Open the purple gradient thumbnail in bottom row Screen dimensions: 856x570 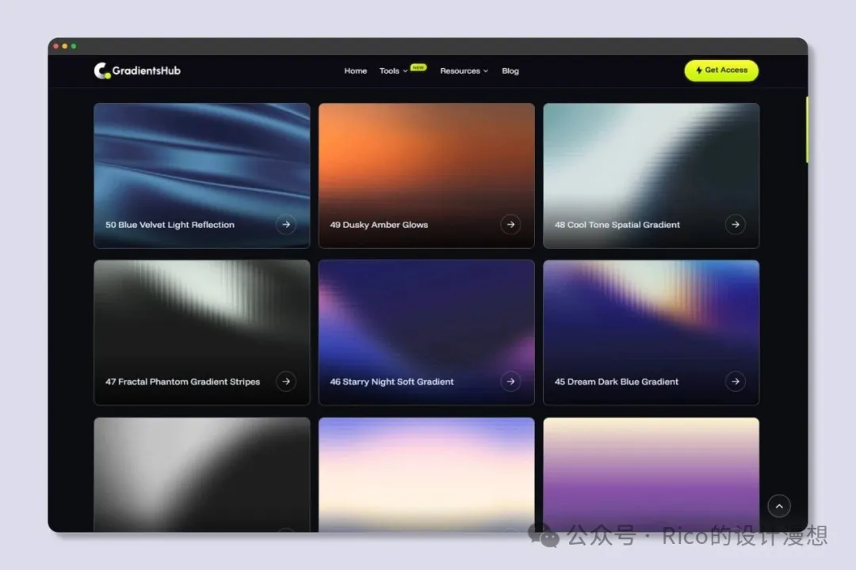(x=651, y=471)
